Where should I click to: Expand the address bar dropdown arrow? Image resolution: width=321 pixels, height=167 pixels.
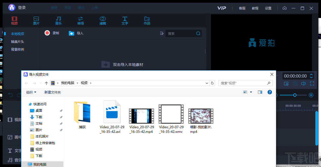pos(207,83)
